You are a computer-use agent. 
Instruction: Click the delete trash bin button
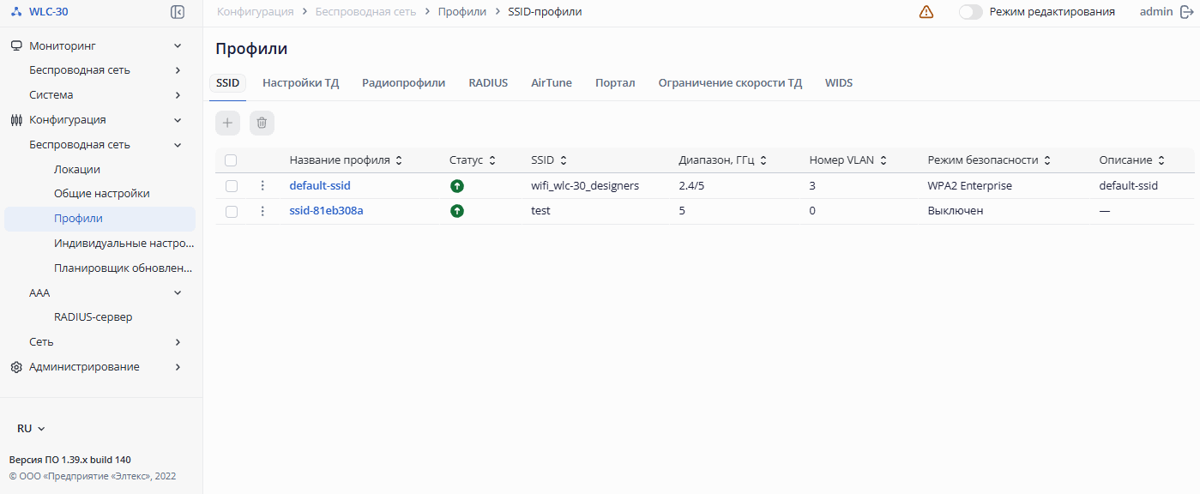coord(262,123)
